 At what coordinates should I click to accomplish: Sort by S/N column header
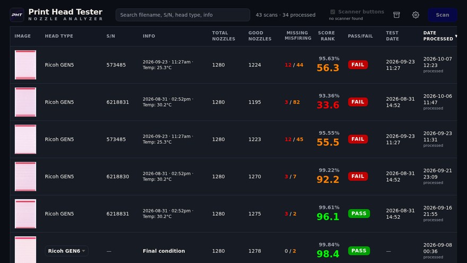coord(110,36)
